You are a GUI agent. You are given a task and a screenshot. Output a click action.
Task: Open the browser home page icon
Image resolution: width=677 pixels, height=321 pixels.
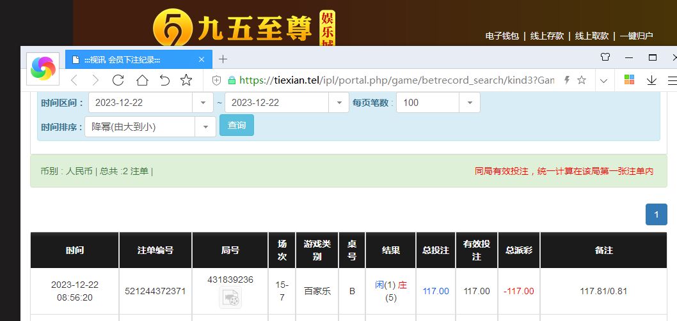point(142,80)
